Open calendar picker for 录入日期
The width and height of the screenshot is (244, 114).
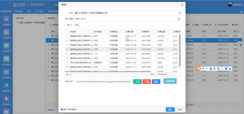(x=179, y=19)
